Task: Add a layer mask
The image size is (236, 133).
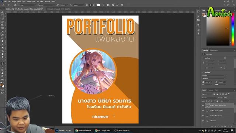Action: tap(218, 126)
